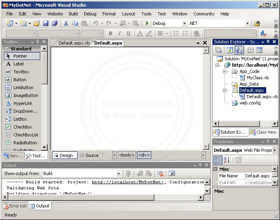The image size is (280, 220).
Task: Select MyClass.vb in Solution Explorer
Action: [258, 78]
